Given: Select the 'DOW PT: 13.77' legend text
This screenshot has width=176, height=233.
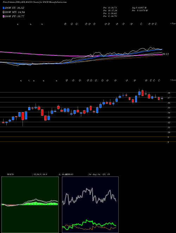Looking at the screenshot, I should pyautogui.click(x=15, y=16).
